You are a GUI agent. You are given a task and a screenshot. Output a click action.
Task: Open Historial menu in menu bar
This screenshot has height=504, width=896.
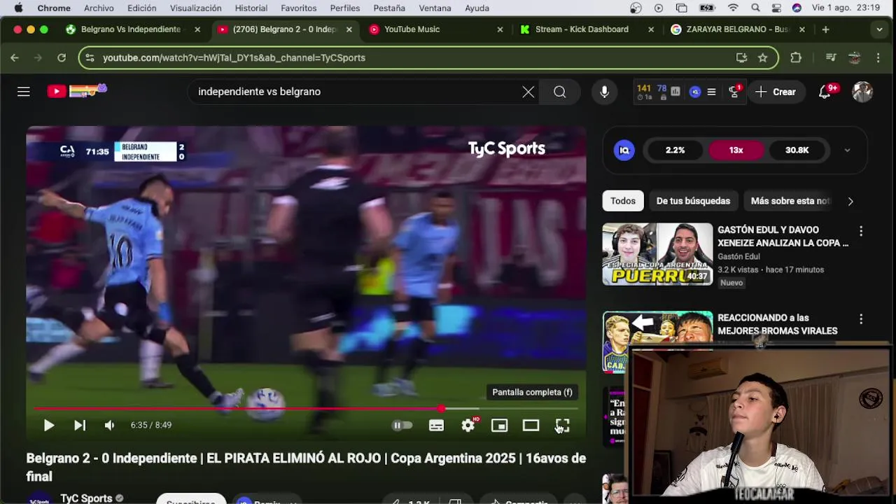point(251,8)
